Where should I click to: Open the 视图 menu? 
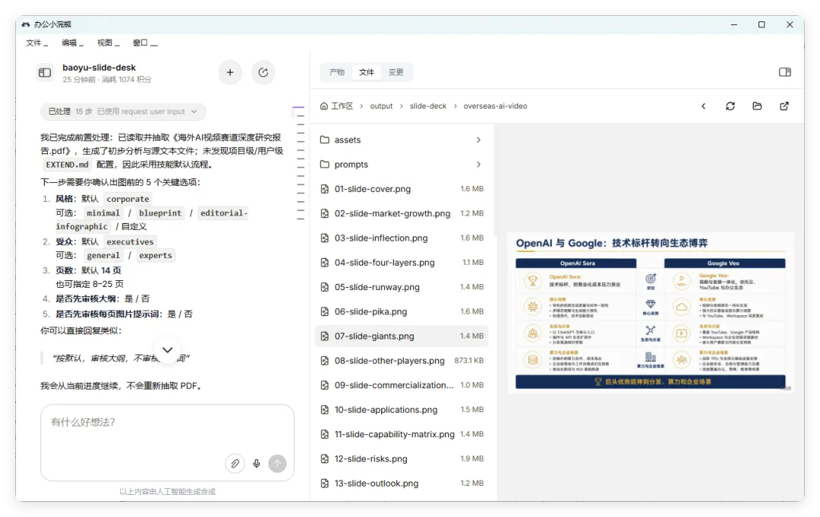click(108, 43)
